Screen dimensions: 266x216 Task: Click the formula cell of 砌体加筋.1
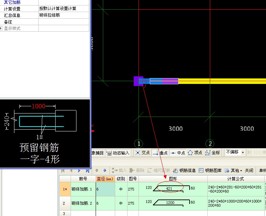click(236, 189)
